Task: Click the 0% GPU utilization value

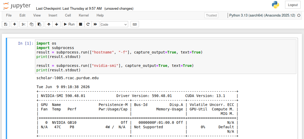Action: click(x=203, y=127)
